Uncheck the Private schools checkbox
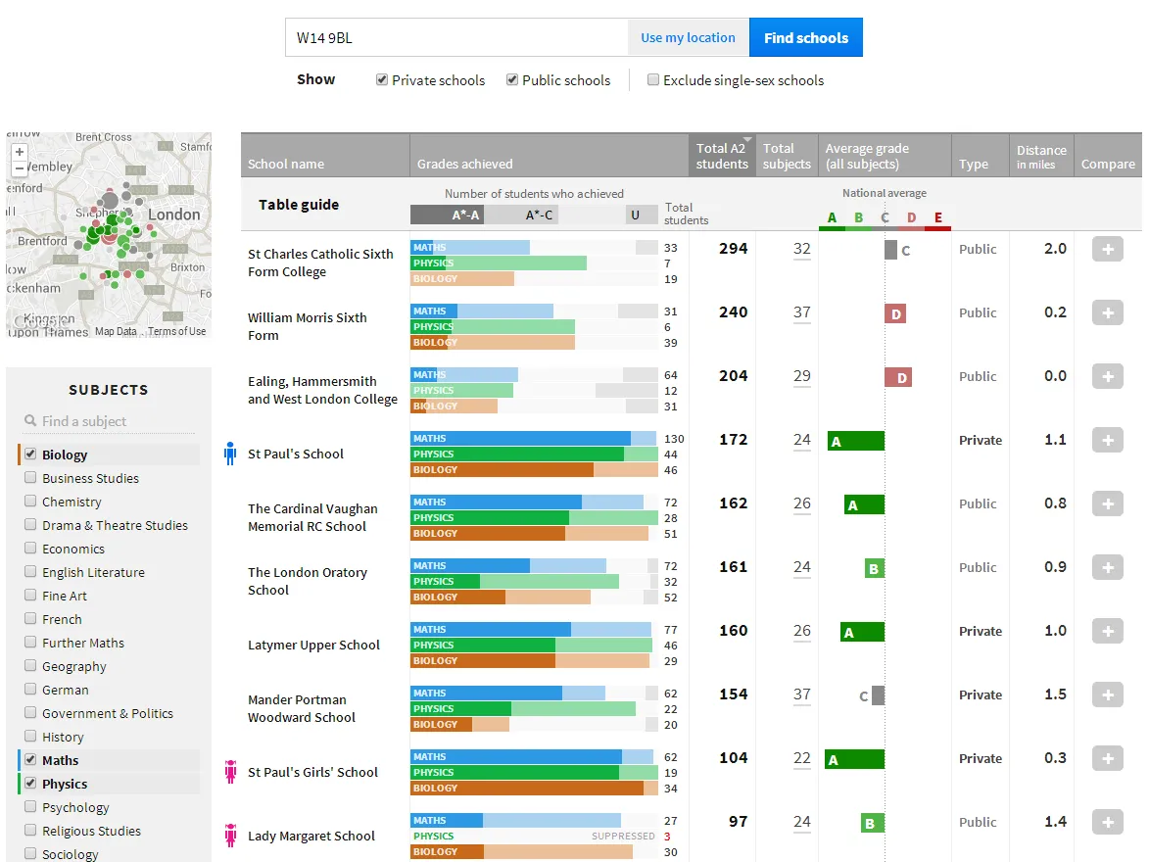The height and width of the screenshot is (862, 1149). click(382, 80)
